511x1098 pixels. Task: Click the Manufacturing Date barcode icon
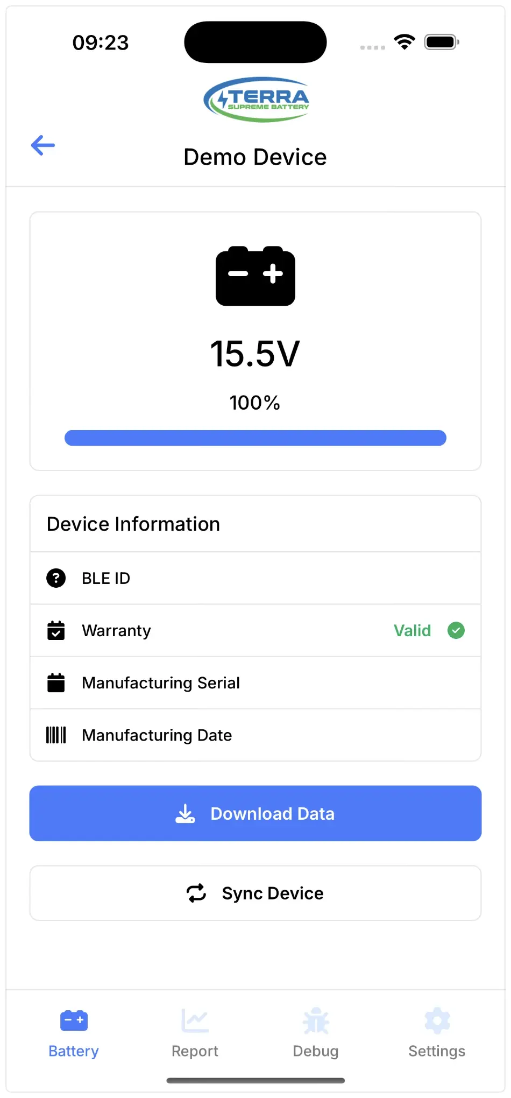tap(56, 735)
